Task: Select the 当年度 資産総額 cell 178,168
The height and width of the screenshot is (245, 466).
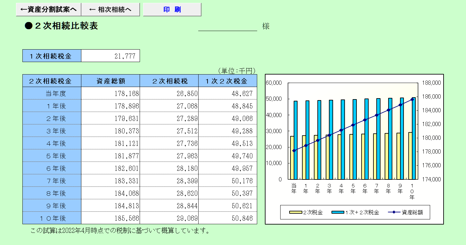Action: (x=110, y=93)
